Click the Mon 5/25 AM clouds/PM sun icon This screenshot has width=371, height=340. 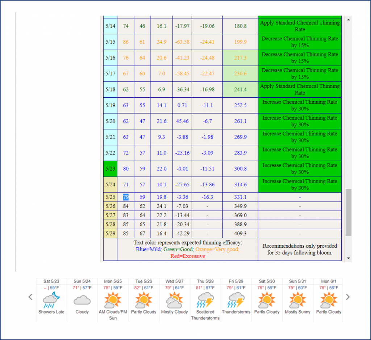click(x=113, y=300)
